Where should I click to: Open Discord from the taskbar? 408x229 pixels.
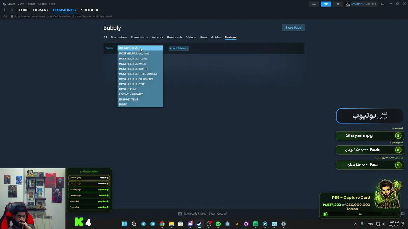(x=190, y=224)
